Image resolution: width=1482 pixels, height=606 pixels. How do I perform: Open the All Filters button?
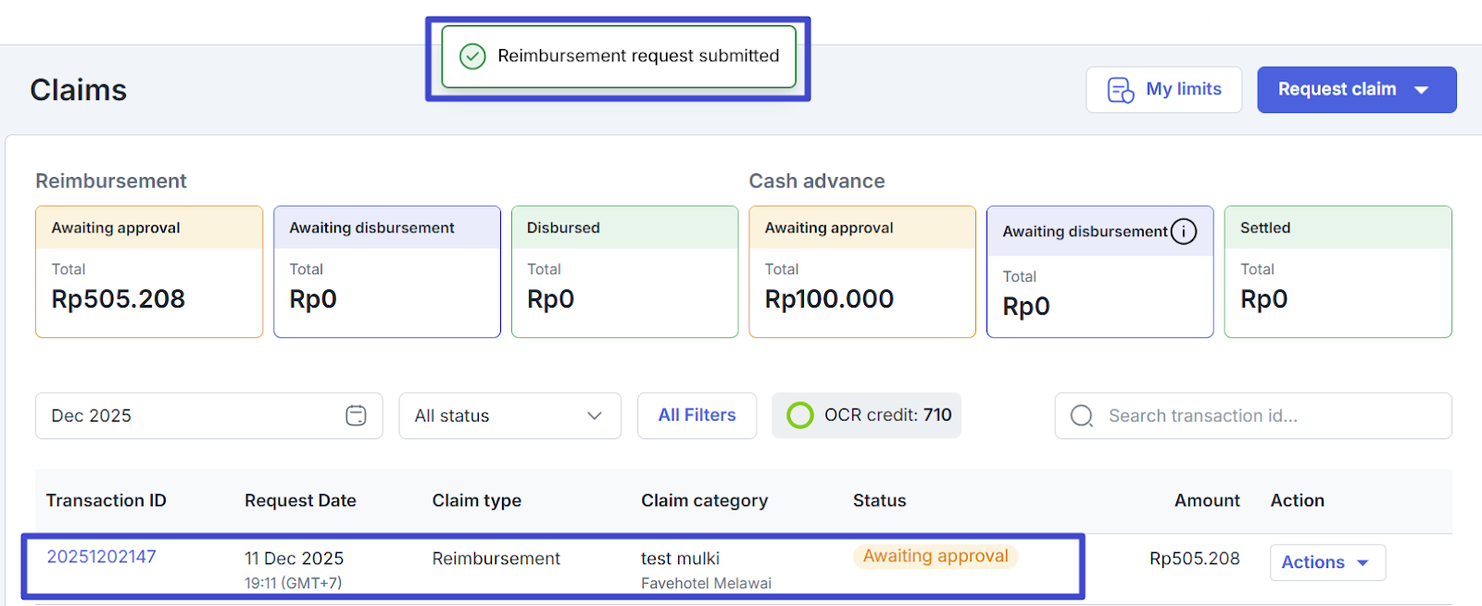coord(697,415)
